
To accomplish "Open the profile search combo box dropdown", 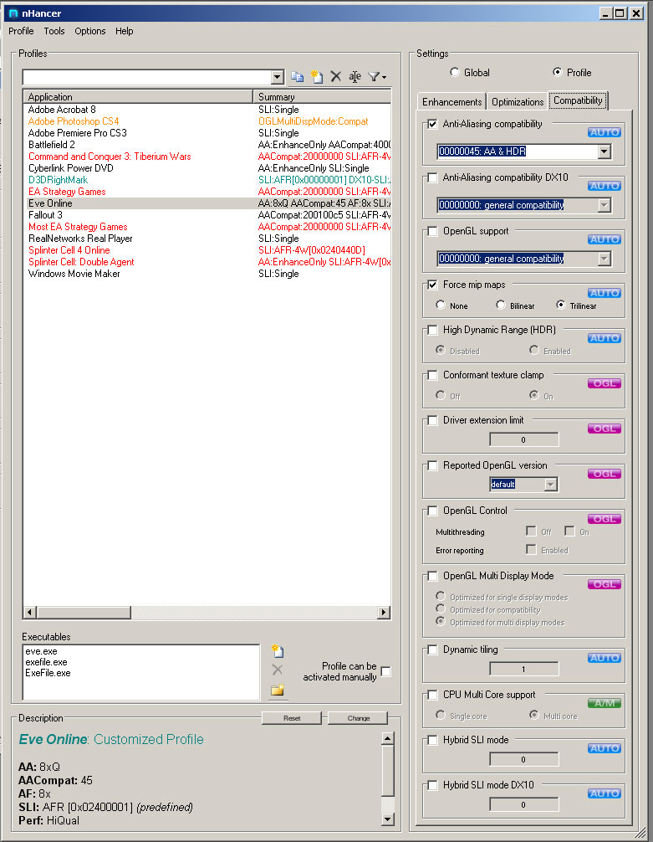I will (x=278, y=77).
